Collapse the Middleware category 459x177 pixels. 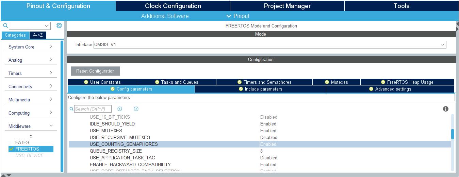(x=51, y=126)
